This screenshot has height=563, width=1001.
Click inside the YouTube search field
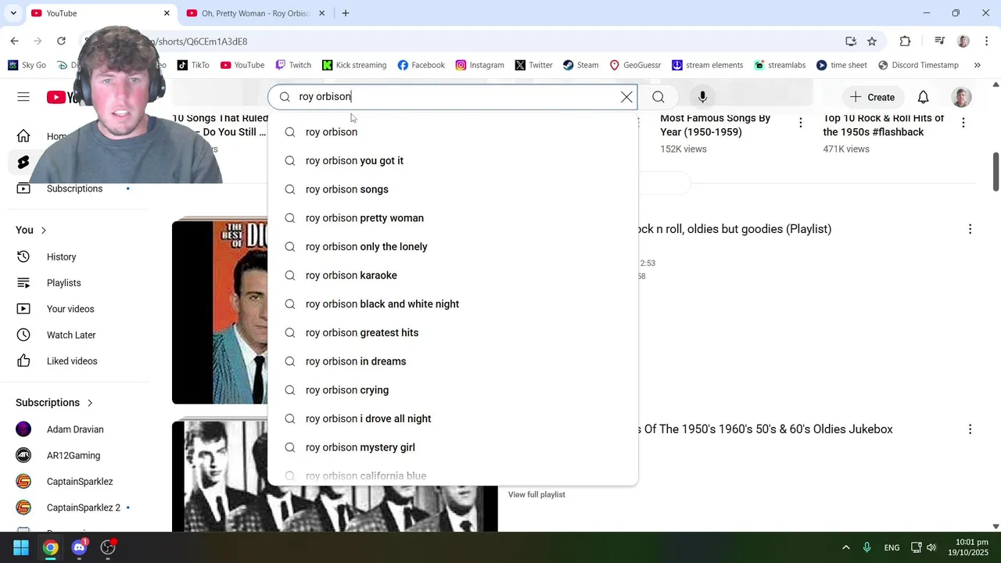454,97
